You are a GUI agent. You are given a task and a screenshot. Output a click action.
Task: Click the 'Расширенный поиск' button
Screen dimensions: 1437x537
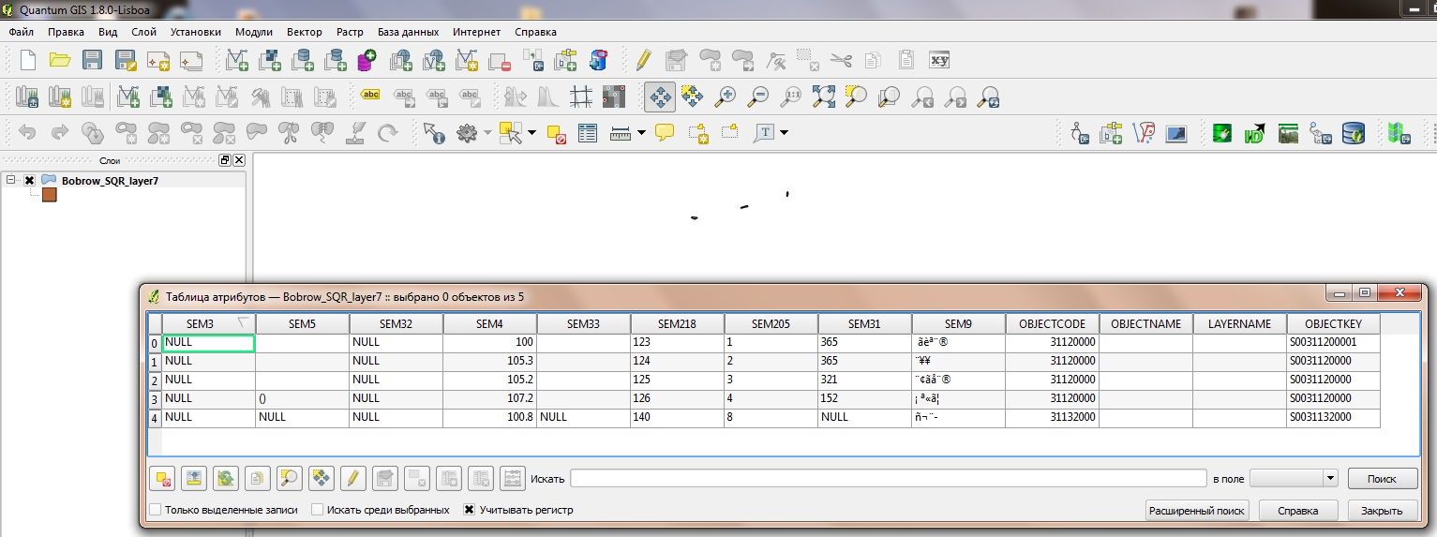pos(1196,510)
